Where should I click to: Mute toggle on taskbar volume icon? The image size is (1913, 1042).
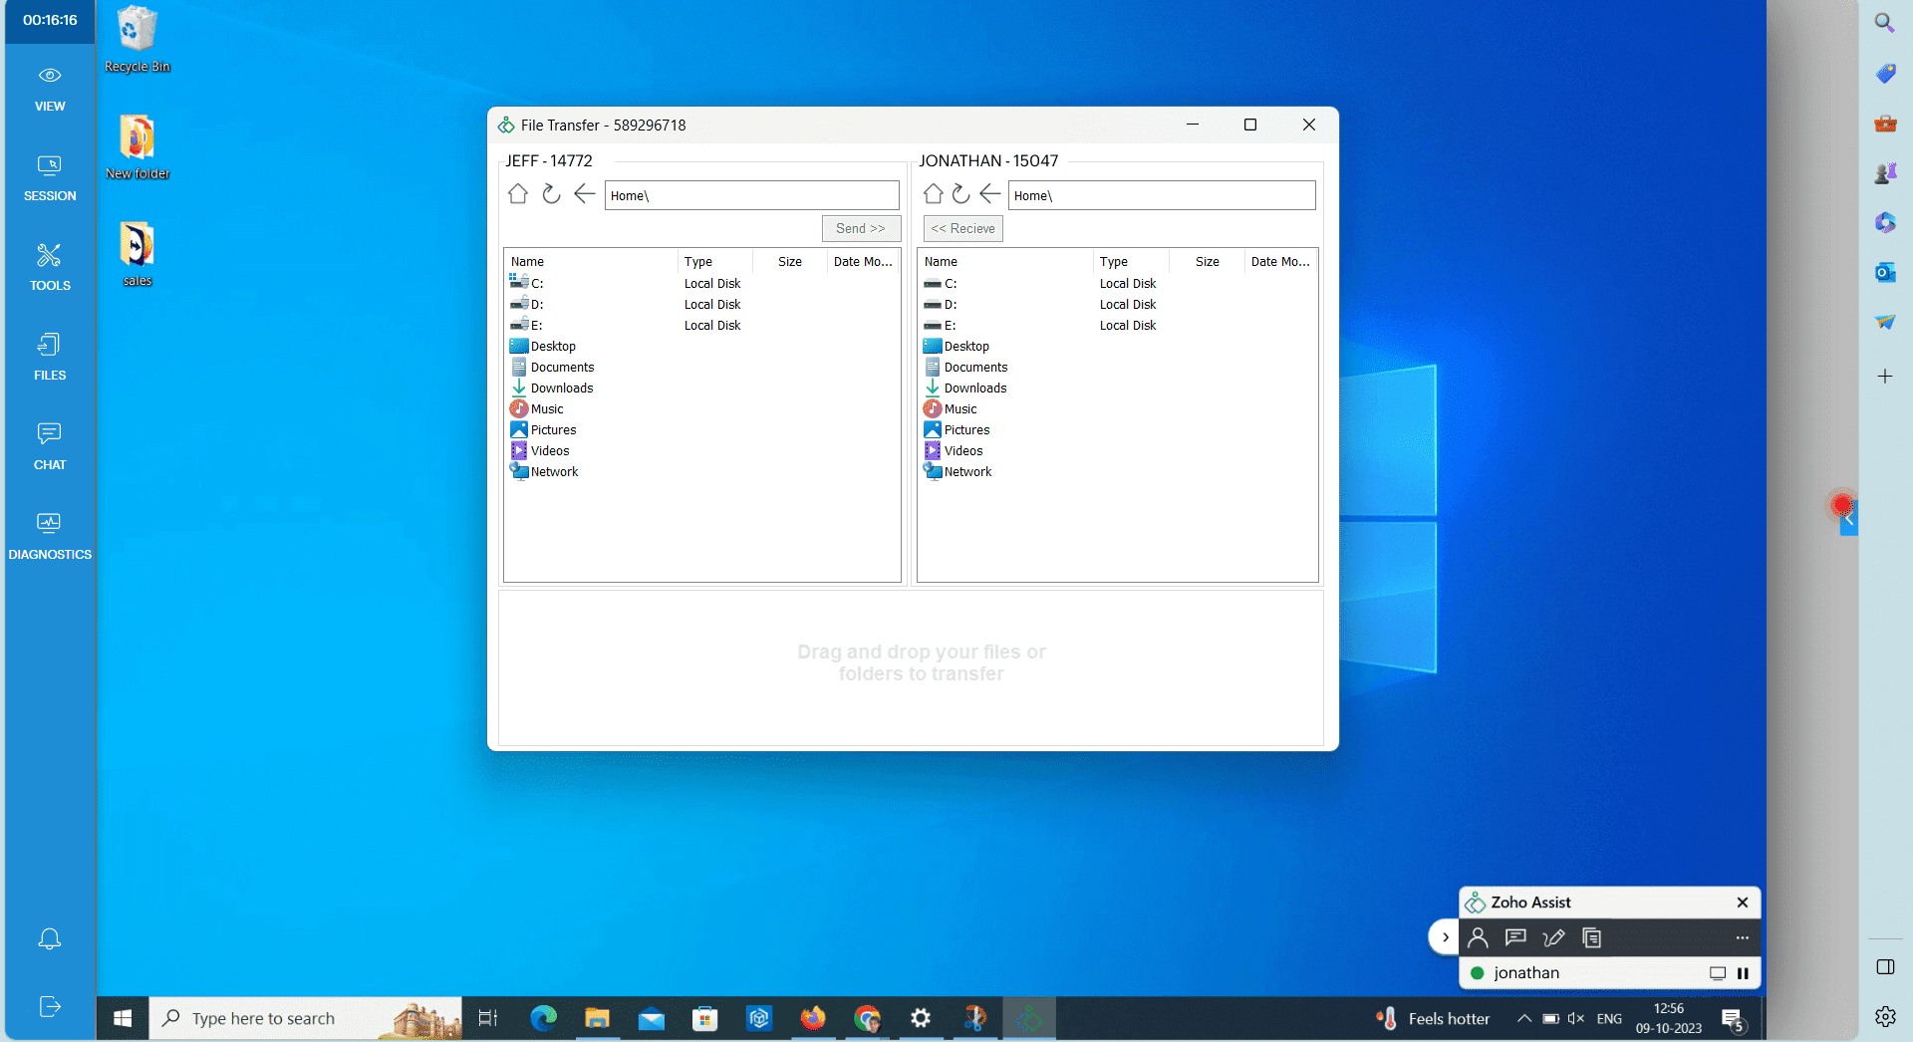pyautogui.click(x=1575, y=1018)
